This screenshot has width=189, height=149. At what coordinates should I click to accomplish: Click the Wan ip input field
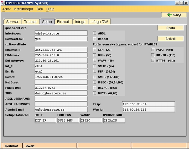click(148, 109)
